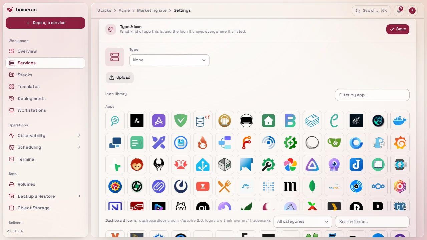Pick the Immich colorful flower icon

[290, 165]
